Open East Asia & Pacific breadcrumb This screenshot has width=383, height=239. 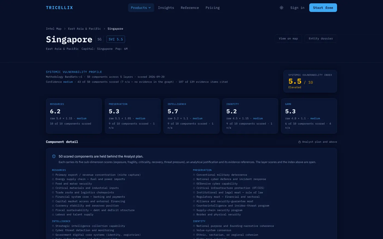(85, 29)
